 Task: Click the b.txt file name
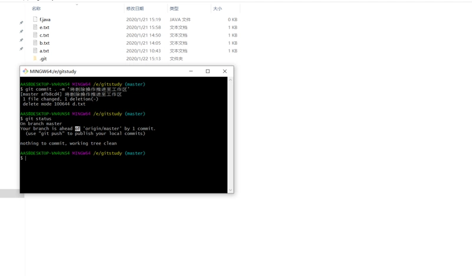[45, 43]
